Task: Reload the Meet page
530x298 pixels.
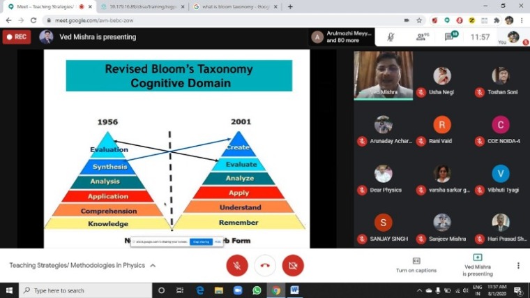Action: (32, 20)
